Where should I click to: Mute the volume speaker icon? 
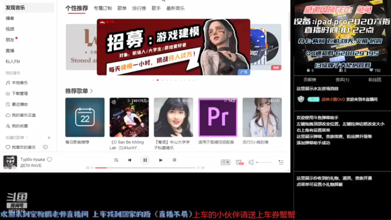[251, 162]
